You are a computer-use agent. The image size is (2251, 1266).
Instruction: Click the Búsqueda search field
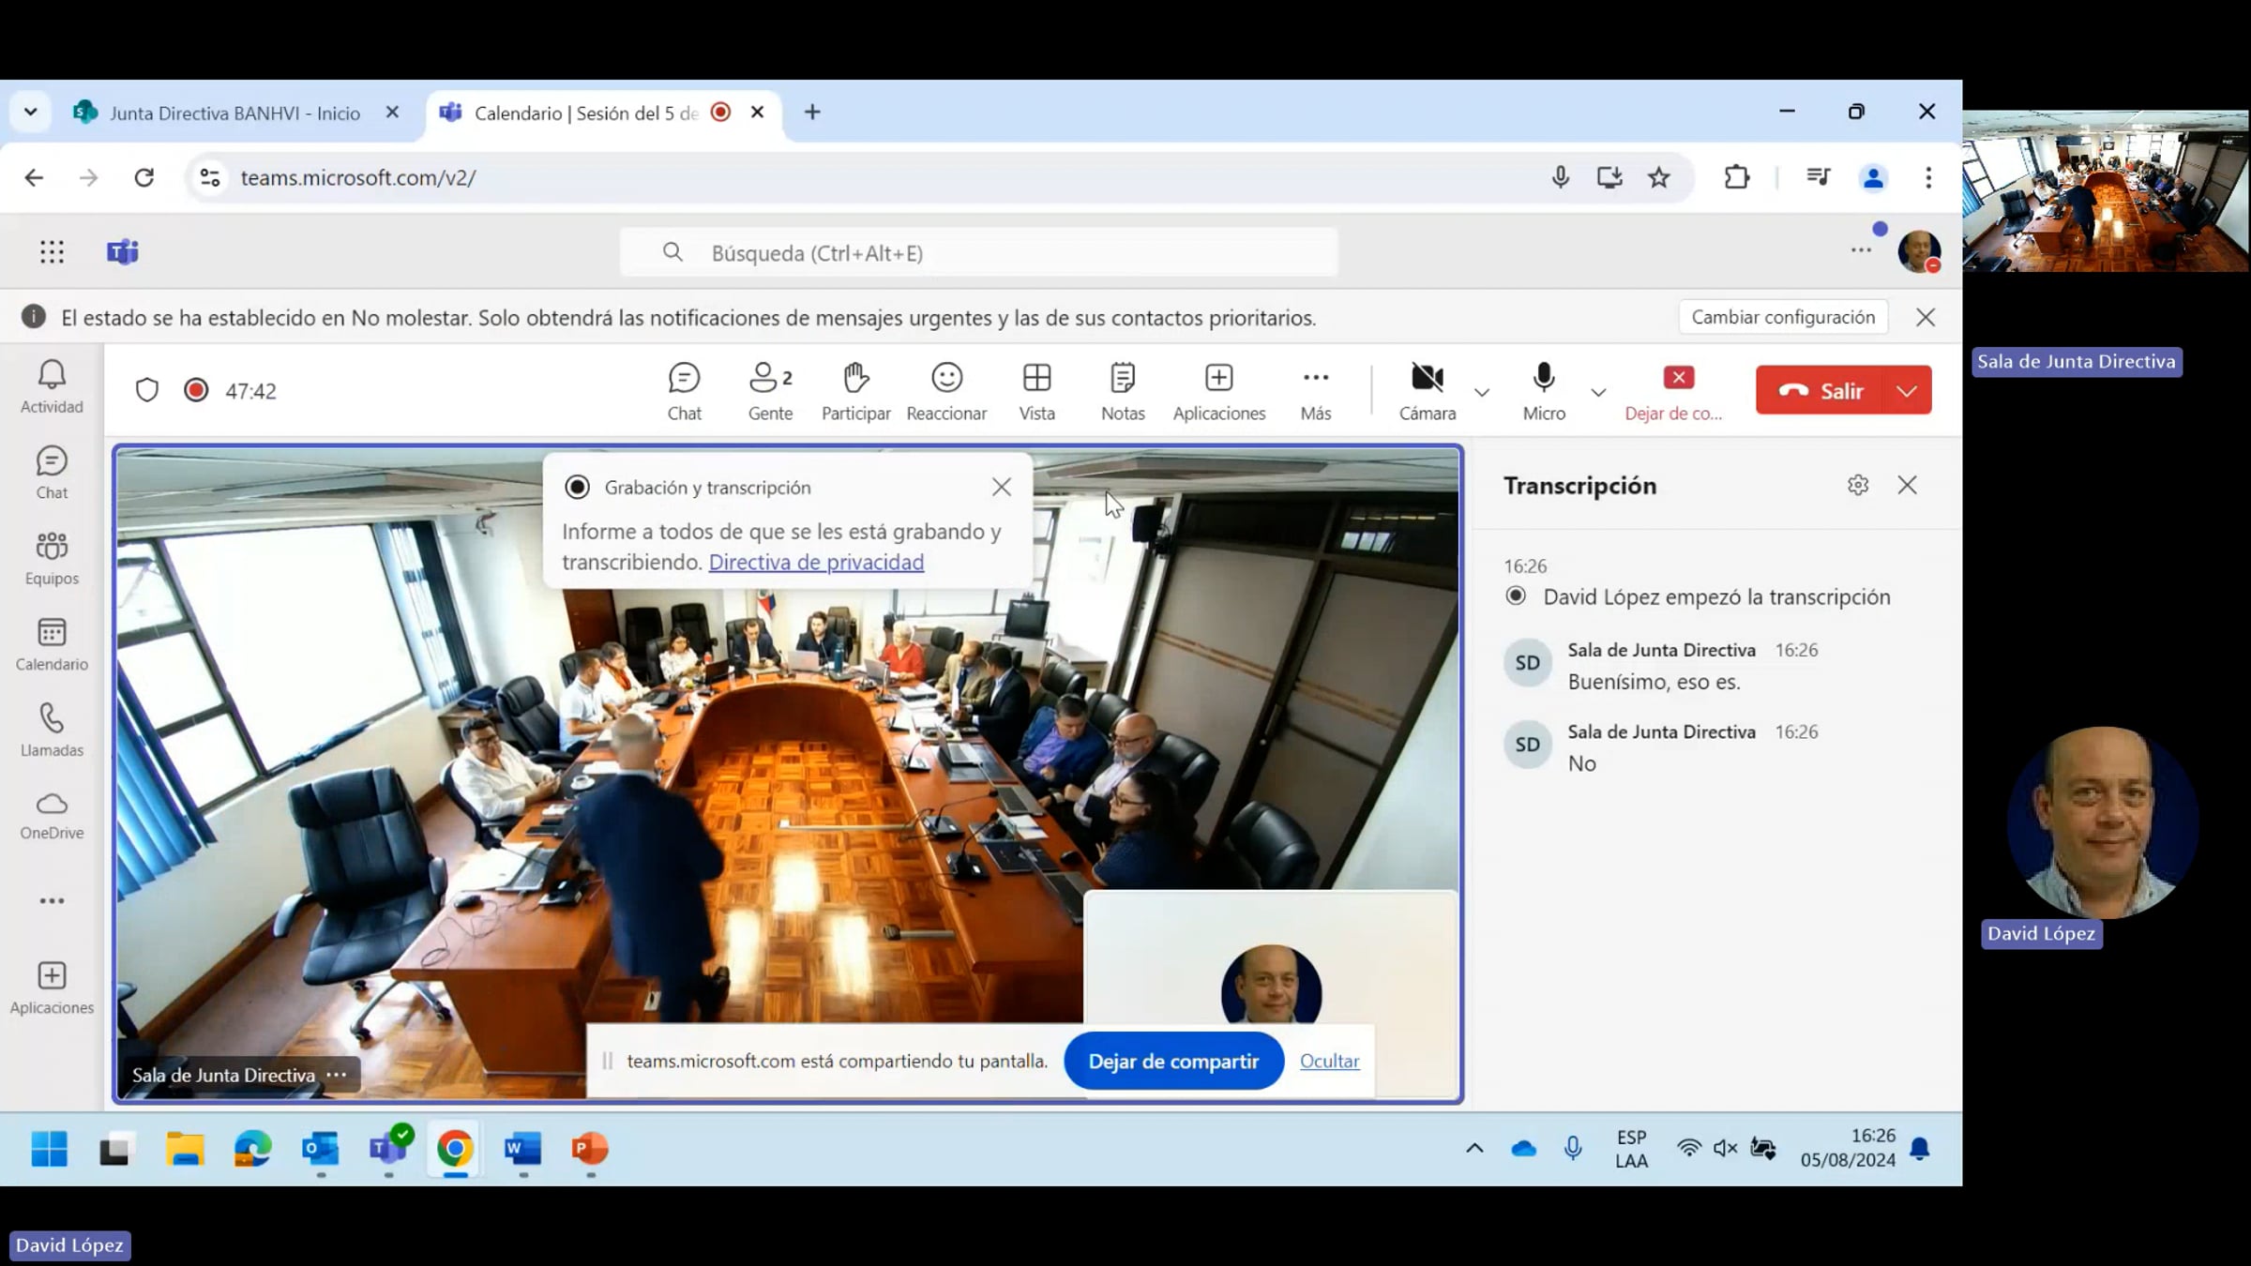coord(978,252)
